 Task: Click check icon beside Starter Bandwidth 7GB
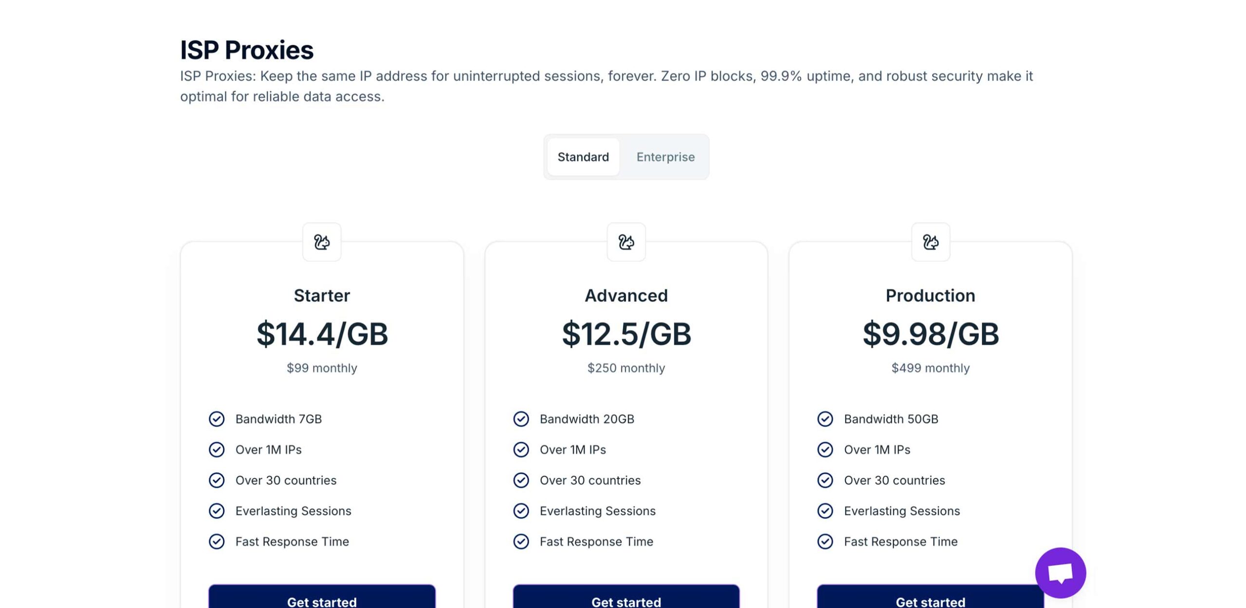click(x=217, y=419)
